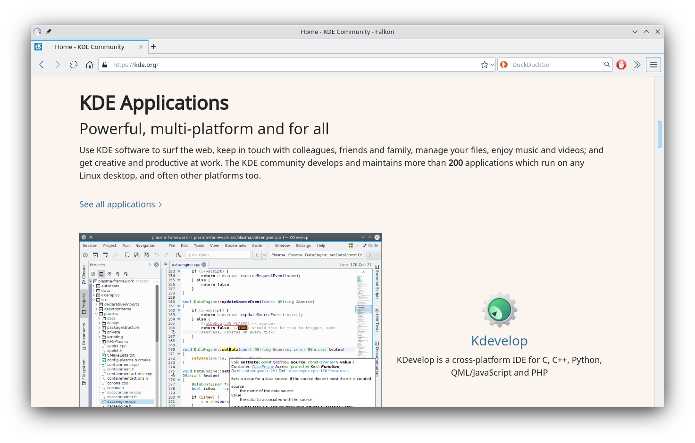
Task: Click the KDE favicon on the tab
Action: 39,47
